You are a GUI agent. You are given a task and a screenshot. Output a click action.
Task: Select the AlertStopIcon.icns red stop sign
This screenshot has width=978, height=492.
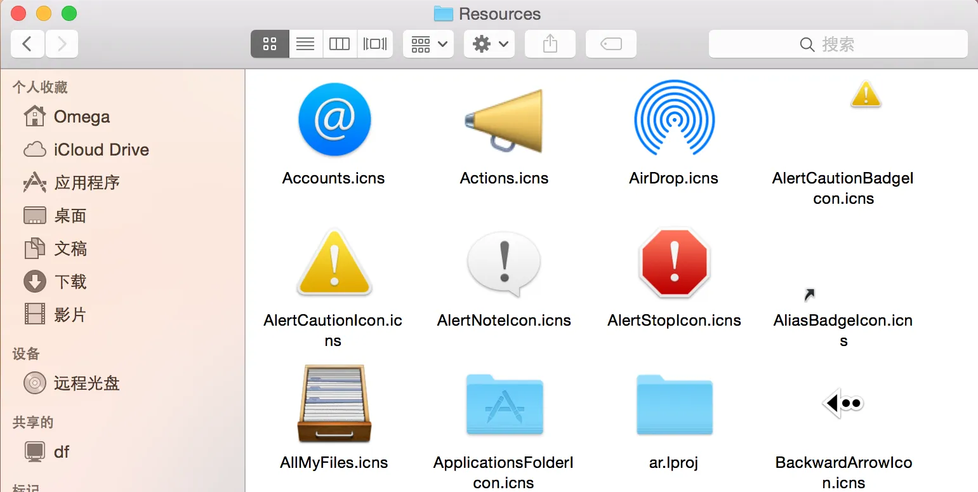(x=674, y=263)
